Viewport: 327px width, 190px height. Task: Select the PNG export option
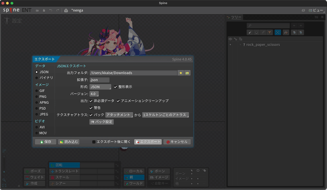36,96
